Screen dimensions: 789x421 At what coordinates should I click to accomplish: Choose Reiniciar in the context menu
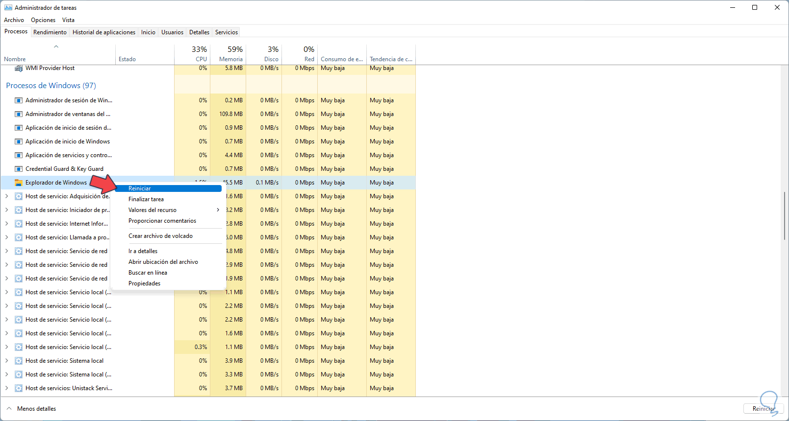(x=168, y=188)
